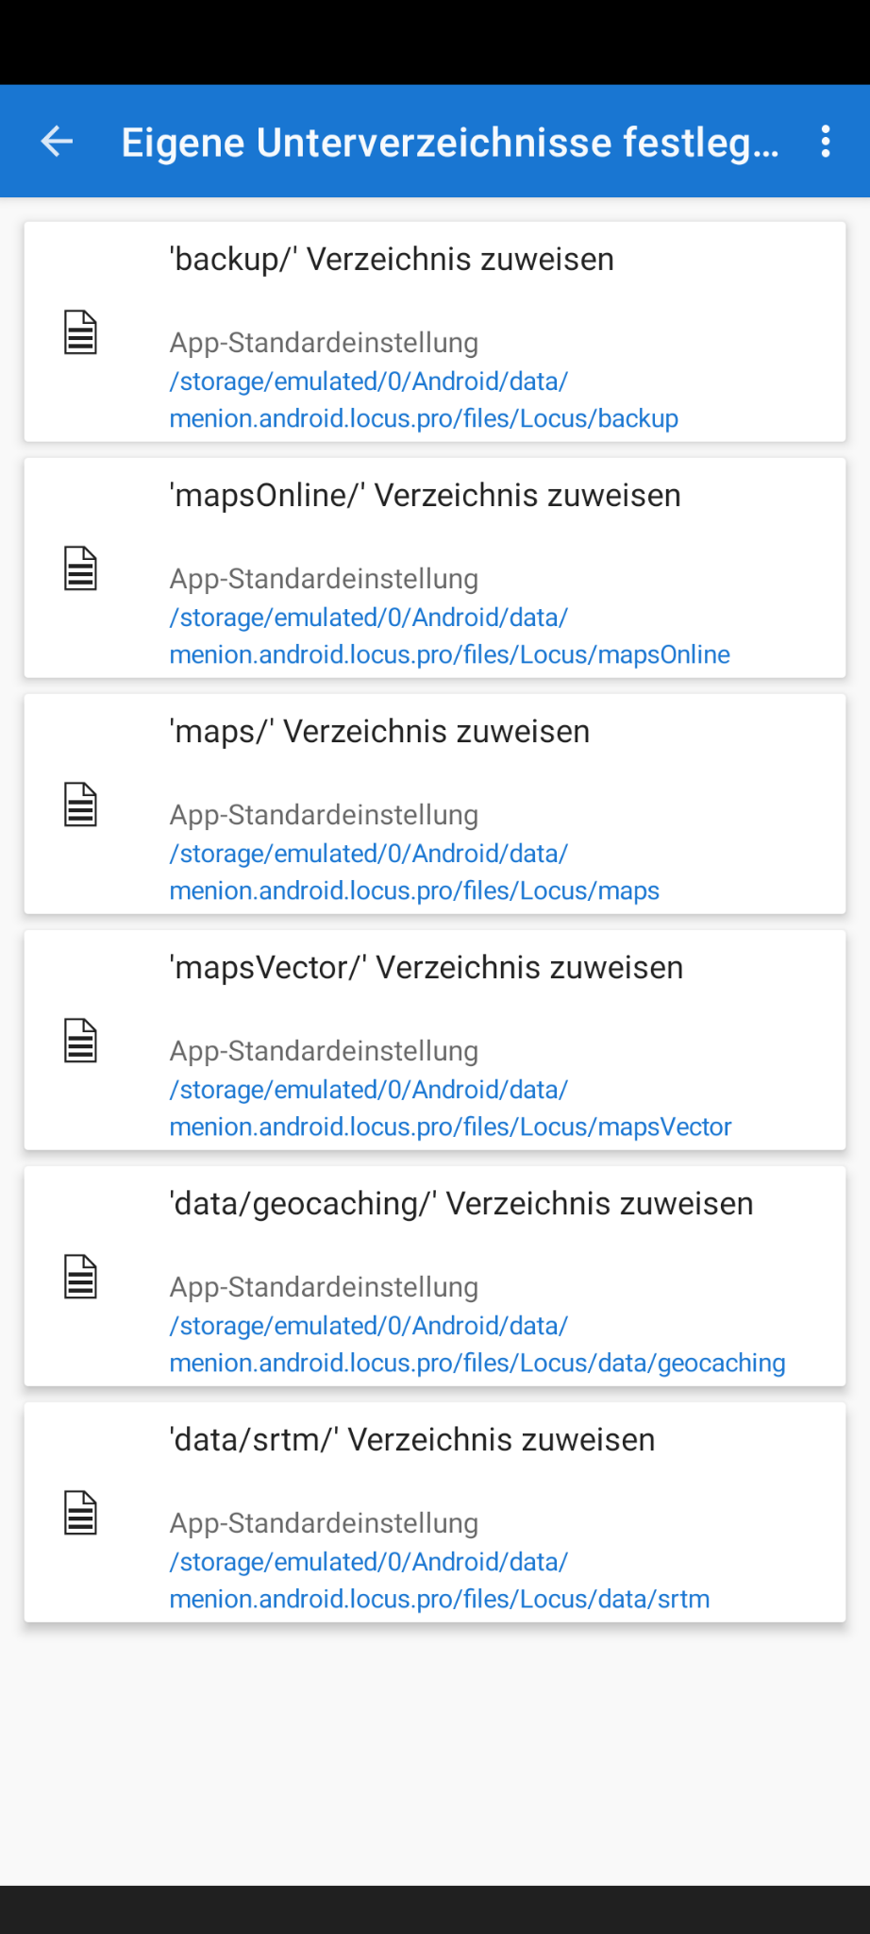Tap the Locus/mapsVector storage path link
Viewport: 870px width, 1934px height.
pyautogui.click(x=450, y=1109)
